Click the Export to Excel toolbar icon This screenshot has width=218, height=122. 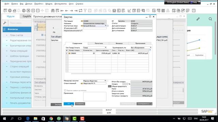coord(28,11)
